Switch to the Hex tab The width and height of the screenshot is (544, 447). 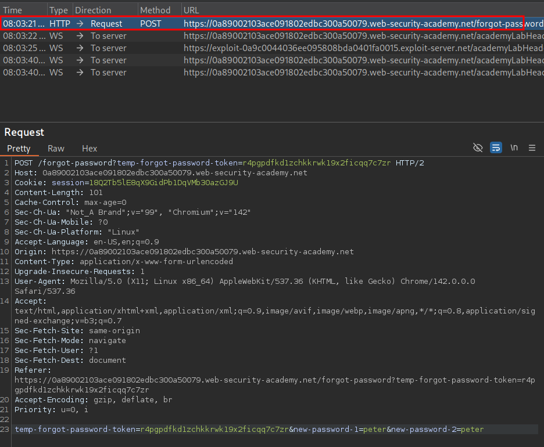click(90, 149)
